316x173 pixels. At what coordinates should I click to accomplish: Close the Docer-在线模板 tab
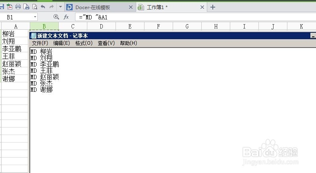coord(131,7)
